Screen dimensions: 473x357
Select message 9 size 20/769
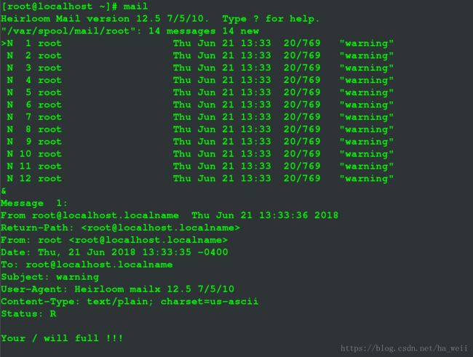click(x=302, y=141)
